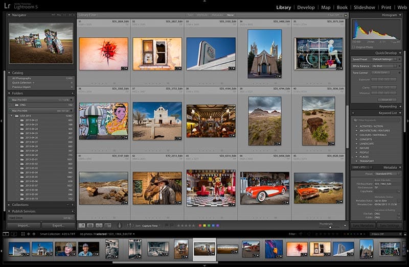
Task: Go back to previous source arrow
Action: (29, 234)
